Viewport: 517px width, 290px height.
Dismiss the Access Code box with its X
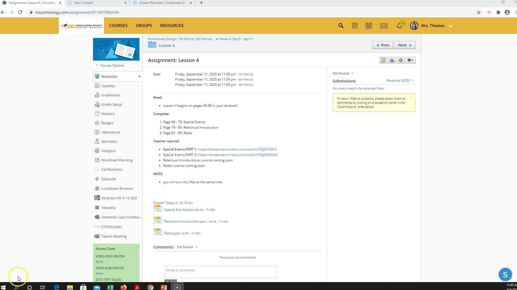pyautogui.click(x=136, y=248)
